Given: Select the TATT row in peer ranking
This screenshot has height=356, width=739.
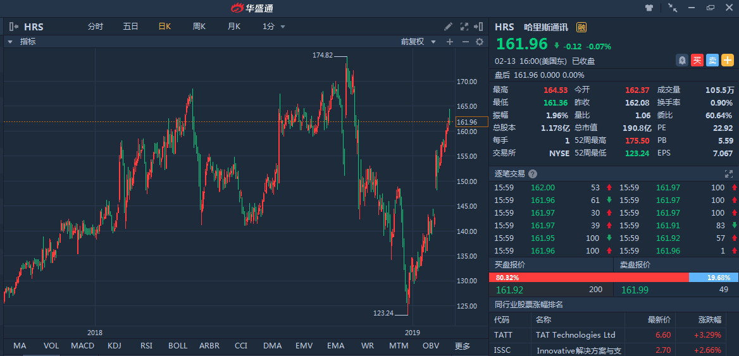Looking at the screenshot, I should (x=614, y=335).
